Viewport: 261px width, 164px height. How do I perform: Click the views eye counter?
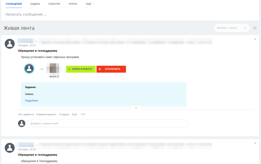[83, 114]
